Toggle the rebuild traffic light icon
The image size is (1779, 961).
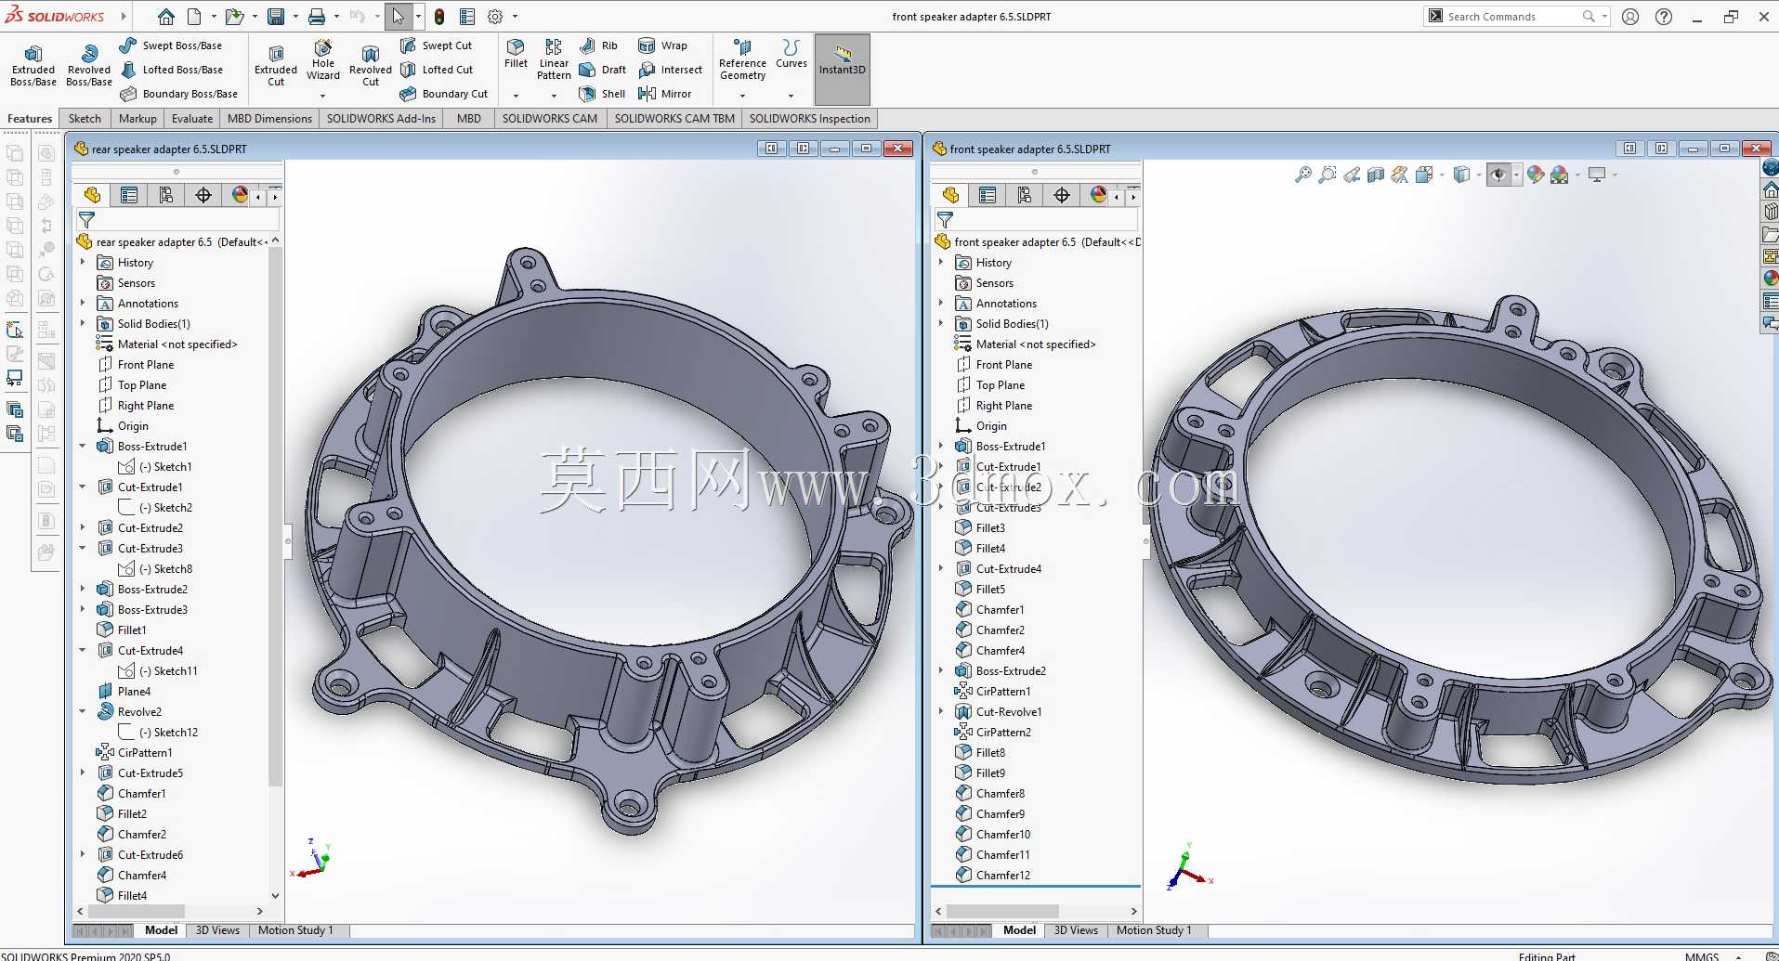point(439,17)
